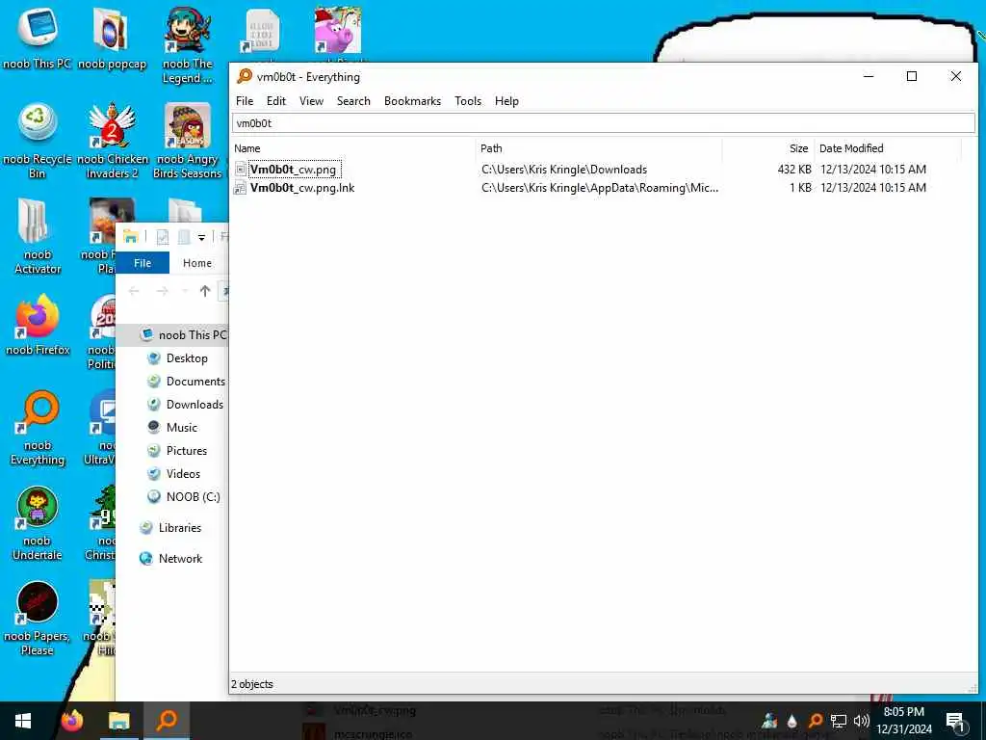The height and width of the screenshot is (740, 986).
Task: Click the Everything taskbar button
Action: tap(167, 721)
